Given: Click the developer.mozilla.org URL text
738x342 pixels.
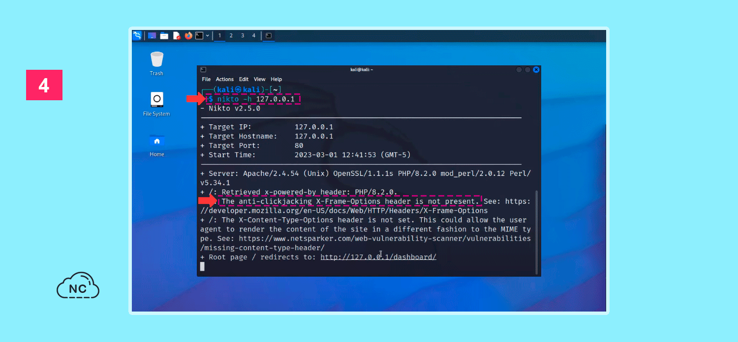Looking at the screenshot, I should [344, 211].
